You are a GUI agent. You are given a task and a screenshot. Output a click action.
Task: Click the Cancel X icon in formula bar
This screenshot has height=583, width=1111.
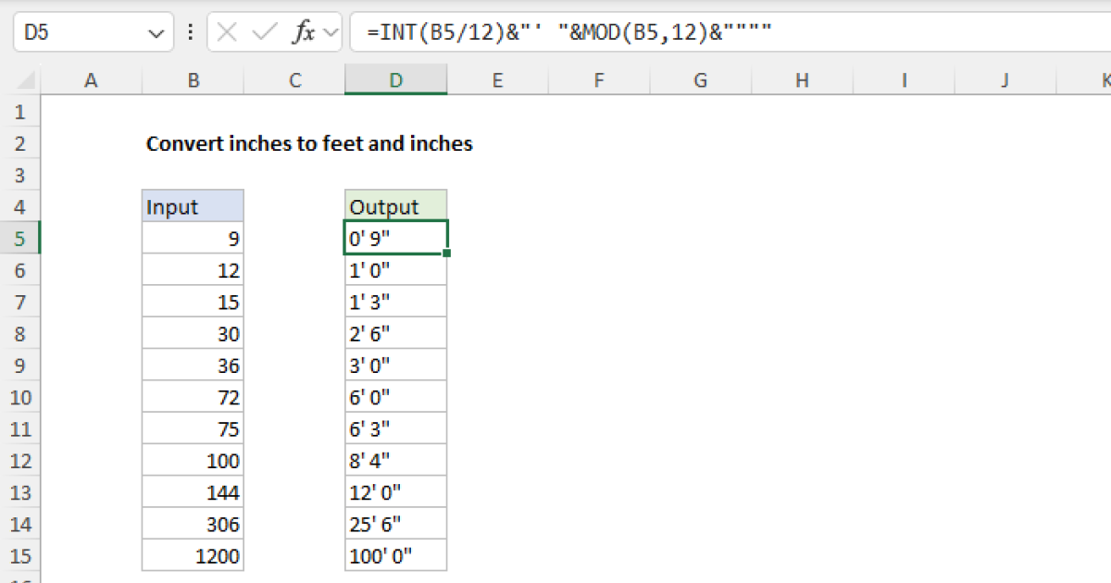(228, 32)
